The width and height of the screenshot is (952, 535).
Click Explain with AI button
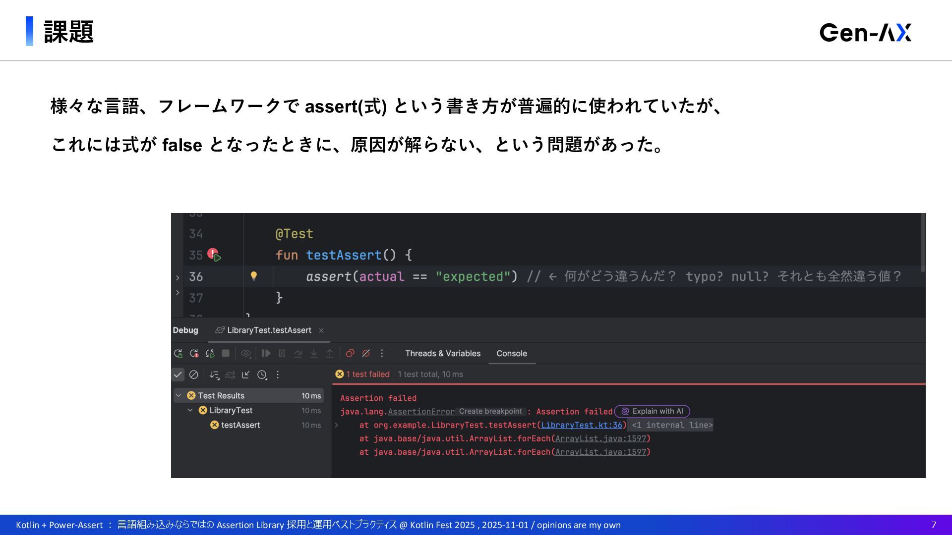[652, 412]
